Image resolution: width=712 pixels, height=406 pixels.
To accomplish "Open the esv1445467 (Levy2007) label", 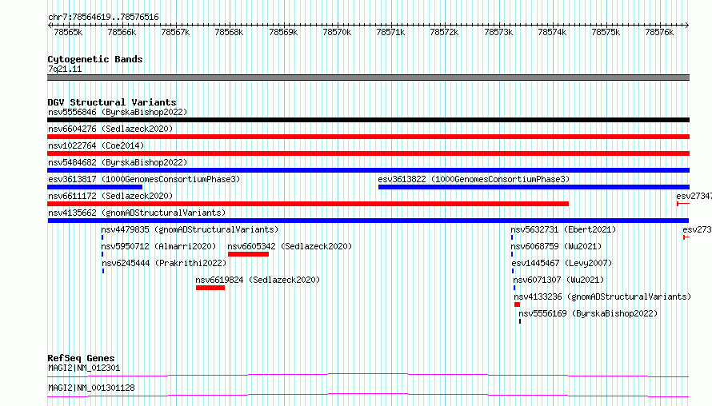I will (562, 263).
